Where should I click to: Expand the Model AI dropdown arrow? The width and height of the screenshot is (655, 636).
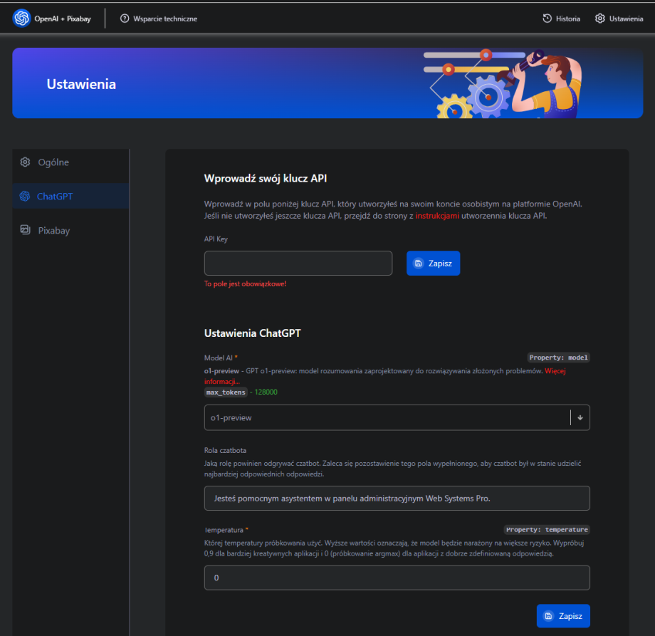pos(580,418)
